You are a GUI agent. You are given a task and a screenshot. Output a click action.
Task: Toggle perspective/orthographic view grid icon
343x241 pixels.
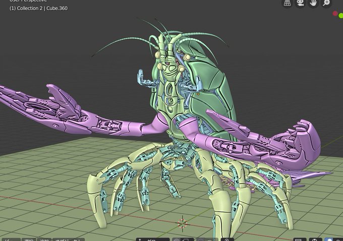point(287,3)
